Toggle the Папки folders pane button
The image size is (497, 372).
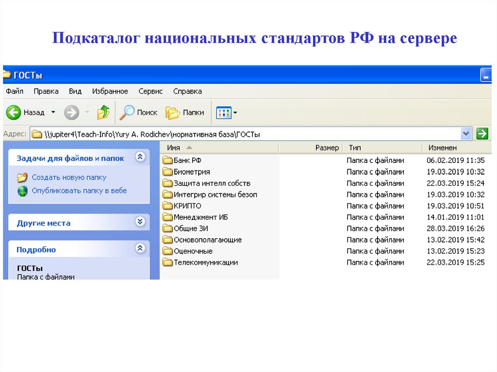[x=185, y=113]
